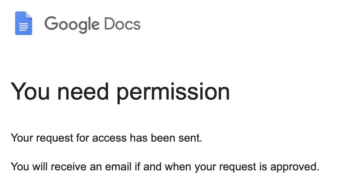
Task: Click the folded corner of the Docs icon
Action: (29, 15)
